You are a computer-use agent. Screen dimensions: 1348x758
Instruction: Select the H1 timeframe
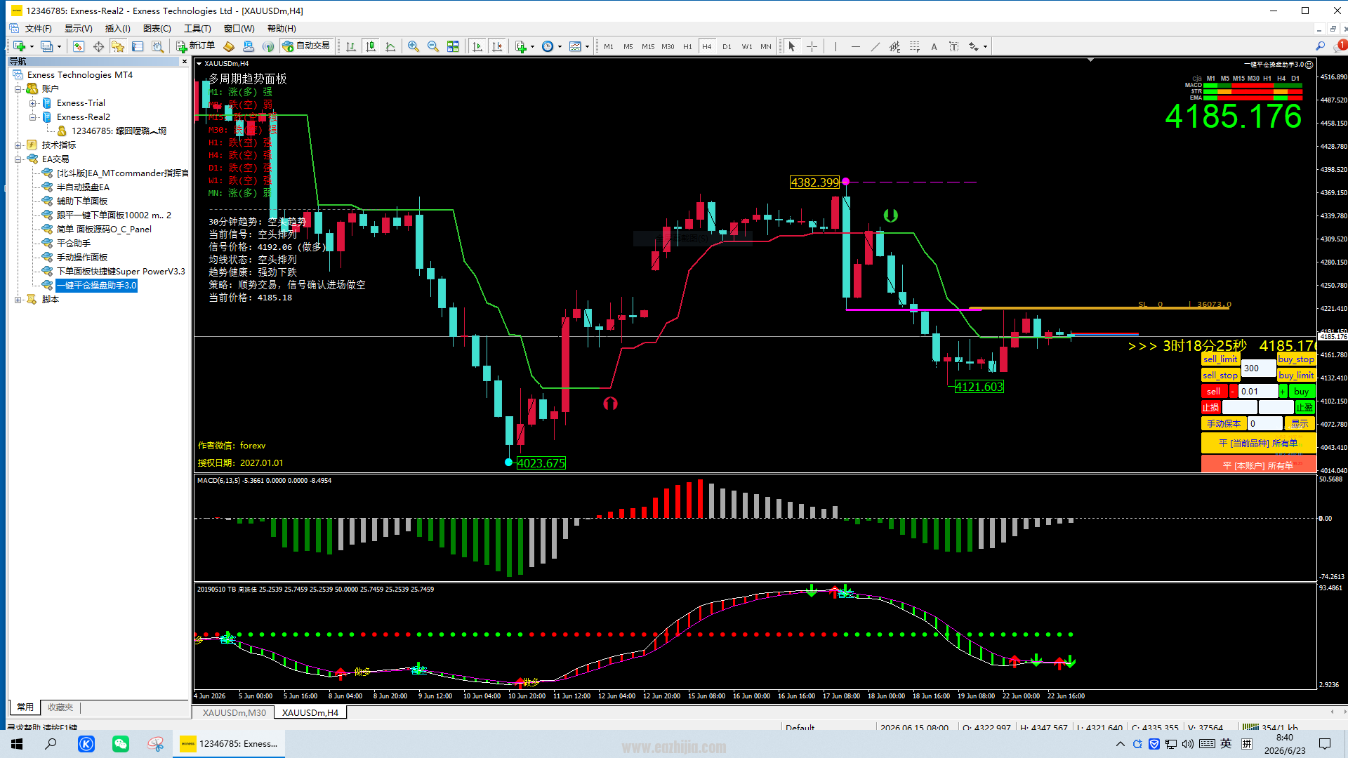687,46
